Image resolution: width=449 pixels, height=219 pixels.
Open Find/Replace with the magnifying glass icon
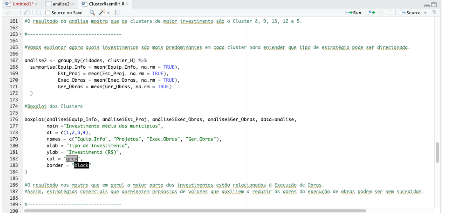[92, 11]
